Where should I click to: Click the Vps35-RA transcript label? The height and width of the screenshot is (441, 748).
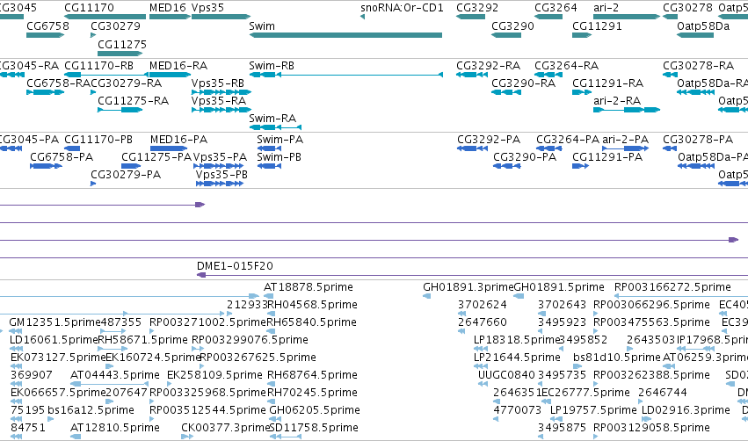pos(219,101)
